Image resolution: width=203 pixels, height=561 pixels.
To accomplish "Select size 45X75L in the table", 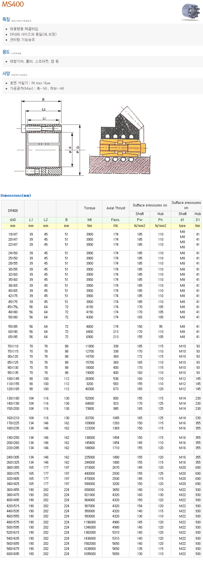I will 13,307.
